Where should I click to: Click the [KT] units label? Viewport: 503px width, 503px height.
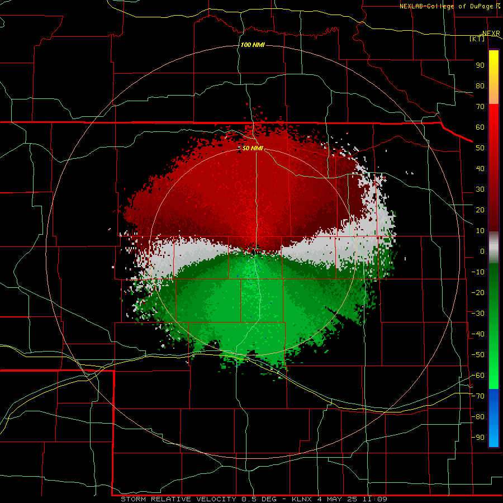(x=477, y=39)
